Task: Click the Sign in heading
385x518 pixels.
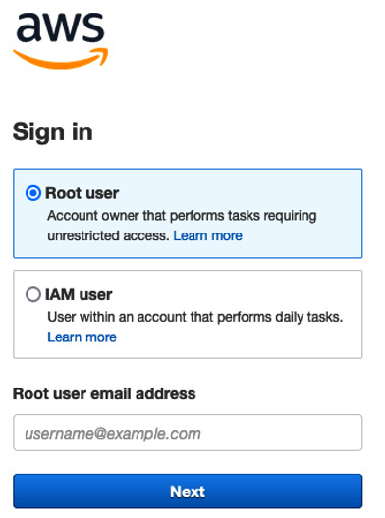Action: (53, 132)
